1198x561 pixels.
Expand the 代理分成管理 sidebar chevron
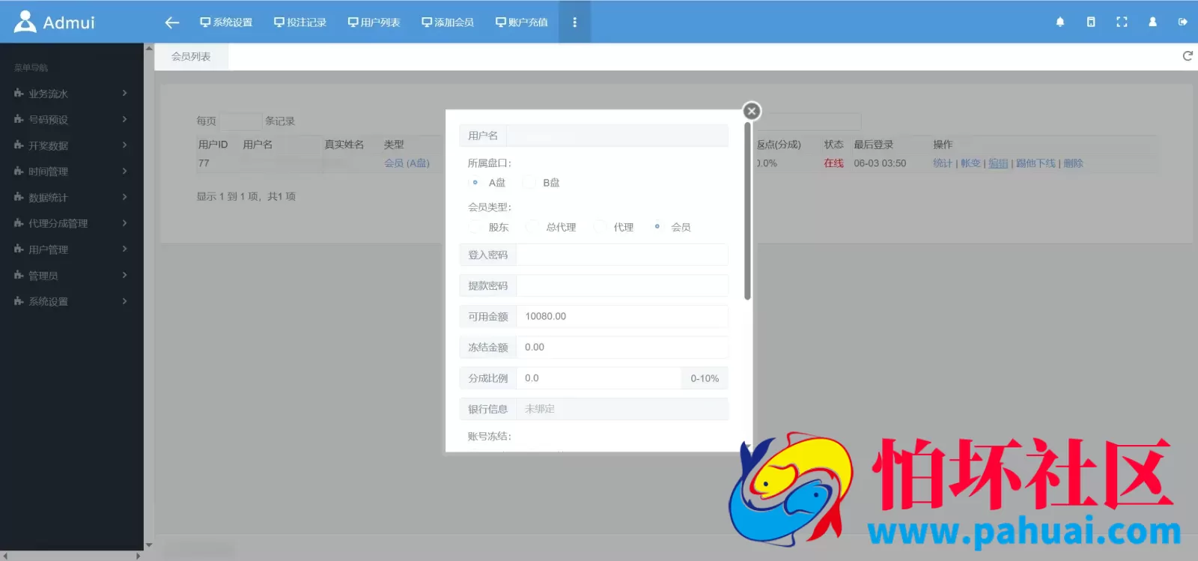click(124, 223)
